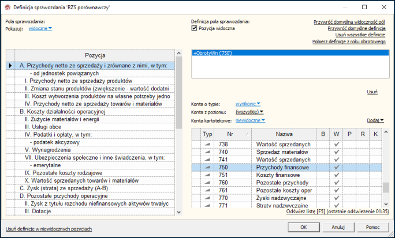The height and width of the screenshot is (238, 395).
Task: Open the 'wynikowe' account type dropdown
Action: pos(248,104)
